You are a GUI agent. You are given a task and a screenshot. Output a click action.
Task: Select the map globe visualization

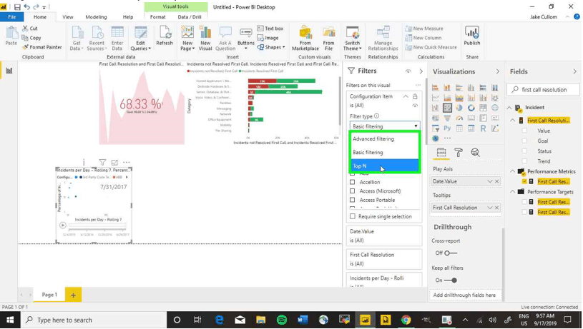click(495, 108)
